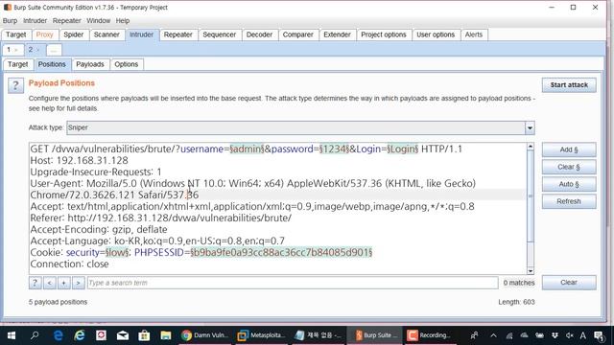Switch to the Decoder tab

point(259,34)
